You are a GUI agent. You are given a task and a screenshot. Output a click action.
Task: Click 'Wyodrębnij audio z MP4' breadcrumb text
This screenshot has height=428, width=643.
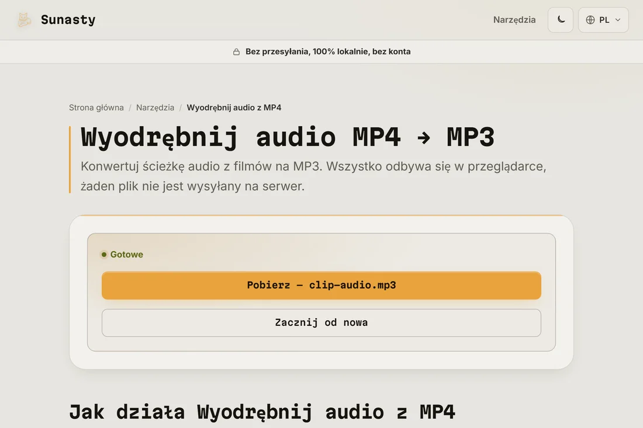pos(234,107)
